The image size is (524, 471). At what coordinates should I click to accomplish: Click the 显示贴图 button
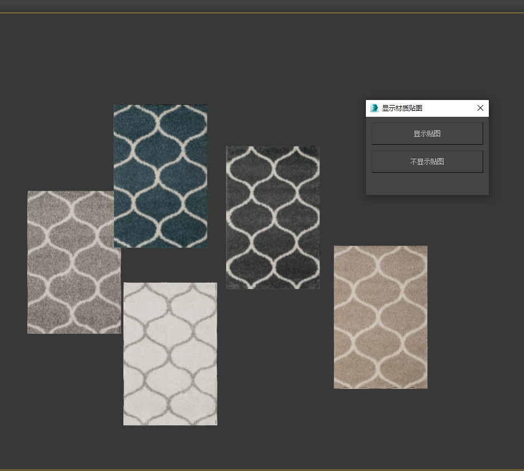coord(427,134)
